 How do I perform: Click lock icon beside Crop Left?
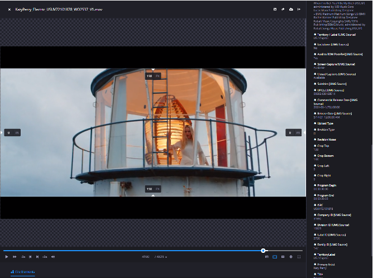[315, 166]
